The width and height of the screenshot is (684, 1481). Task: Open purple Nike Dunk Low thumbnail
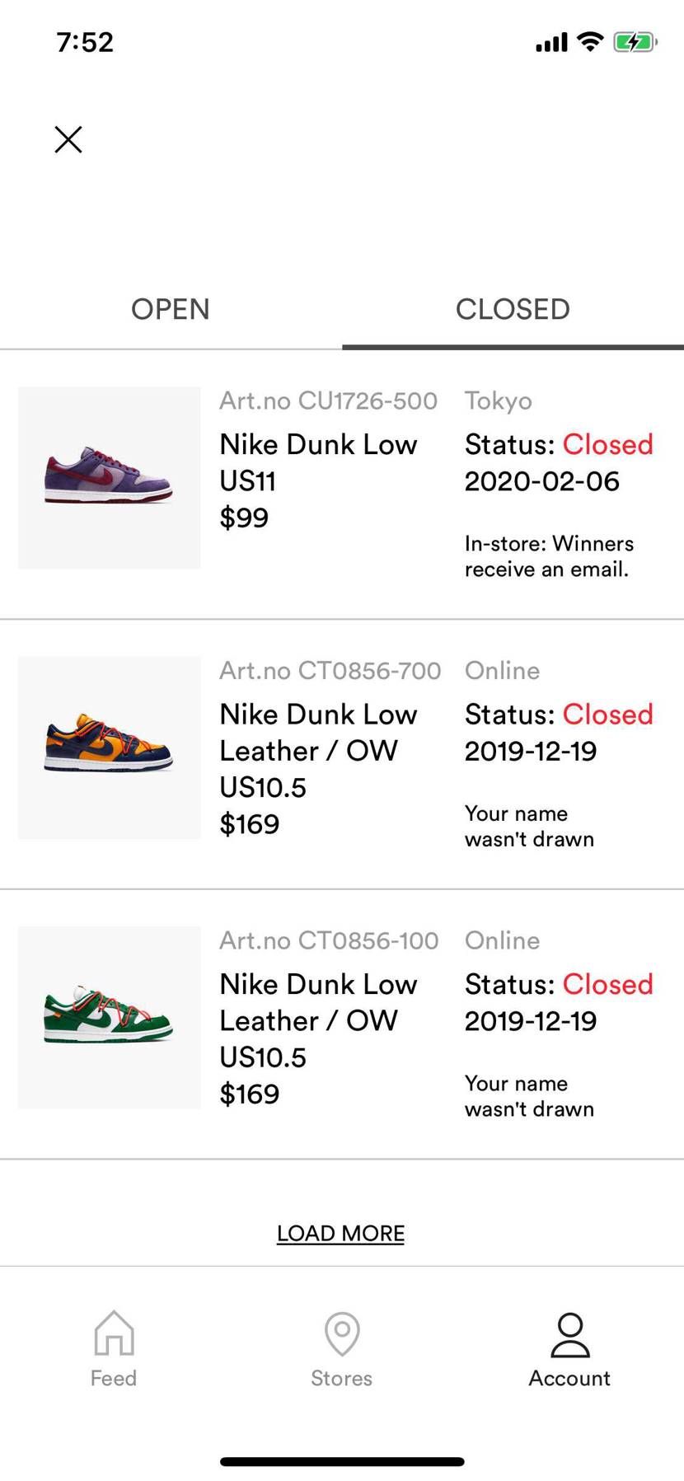coord(110,477)
